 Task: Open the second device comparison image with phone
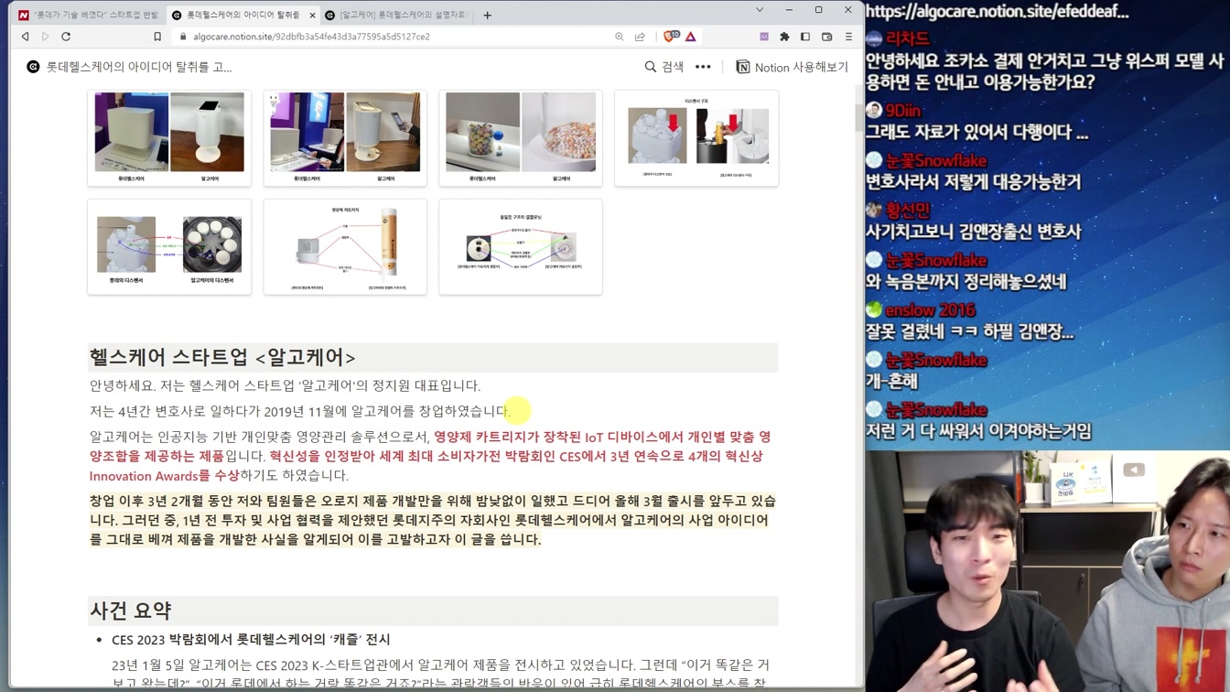345,138
